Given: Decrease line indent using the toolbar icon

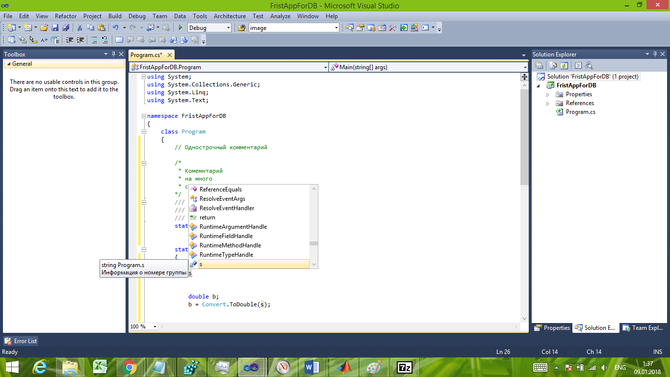Looking at the screenshot, I should pos(69,40).
